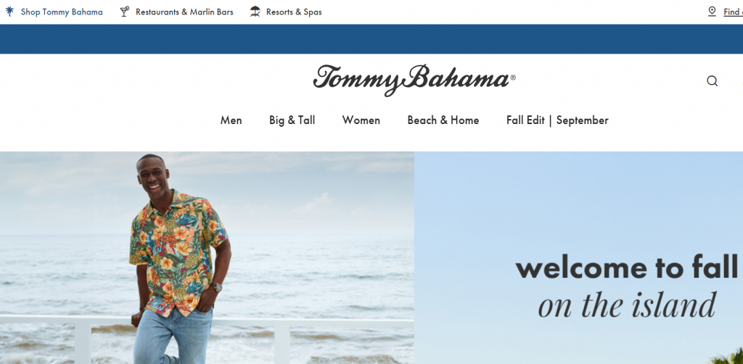Click the photo of man in floral shirt
743x364 pixels.
pyautogui.click(x=207, y=257)
